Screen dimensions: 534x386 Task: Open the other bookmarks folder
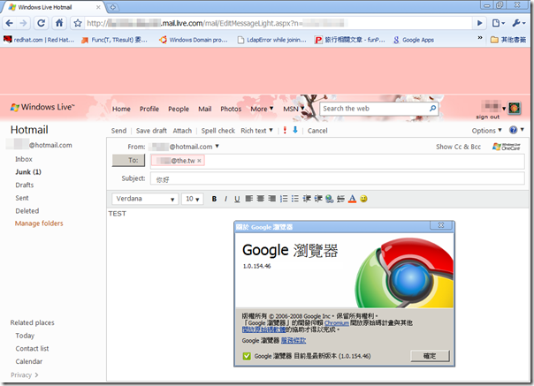tap(508, 40)
